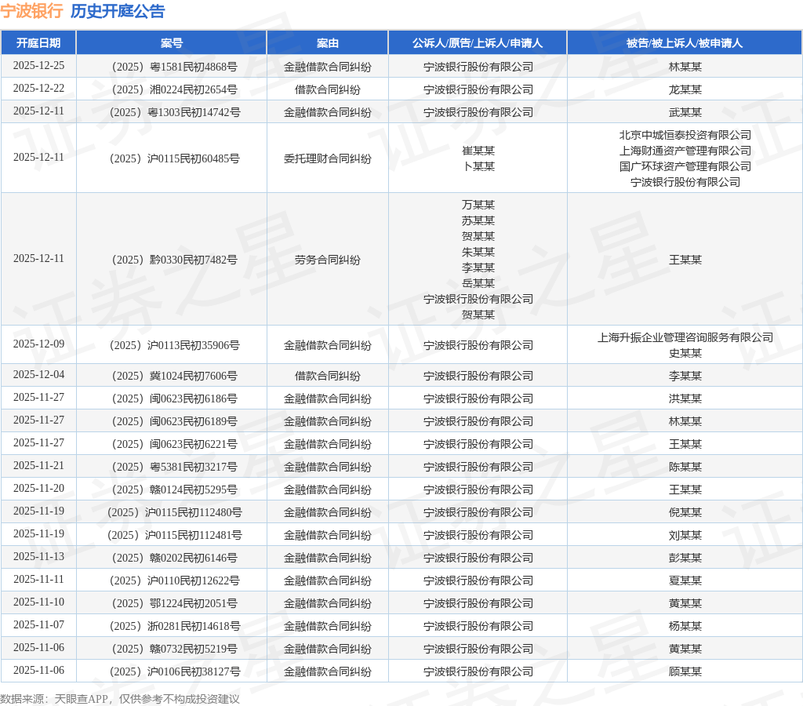Viewport: 803px width, 706px height.
Task: Select case number 黔0330民初7482号
Action: coord(175,260)
